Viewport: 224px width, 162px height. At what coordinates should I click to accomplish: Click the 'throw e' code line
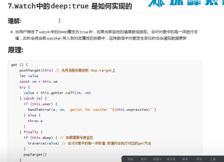(35, 121)
